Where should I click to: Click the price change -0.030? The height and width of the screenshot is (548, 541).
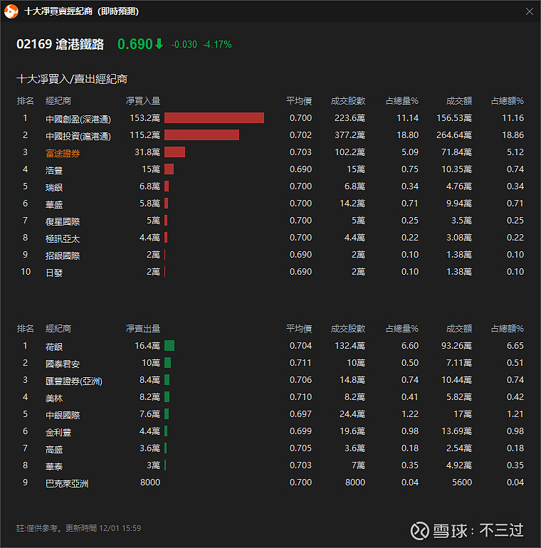(184, 44)
